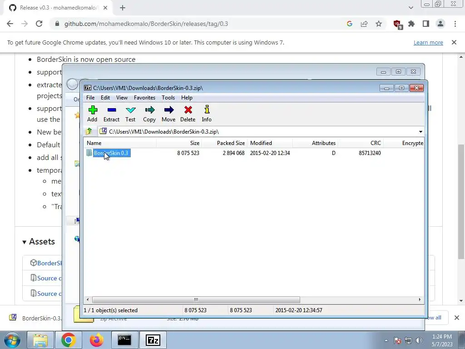Click '1 / 1 object(s) selected' in the status bar
The image size is (465, 349).
[111, 310]
